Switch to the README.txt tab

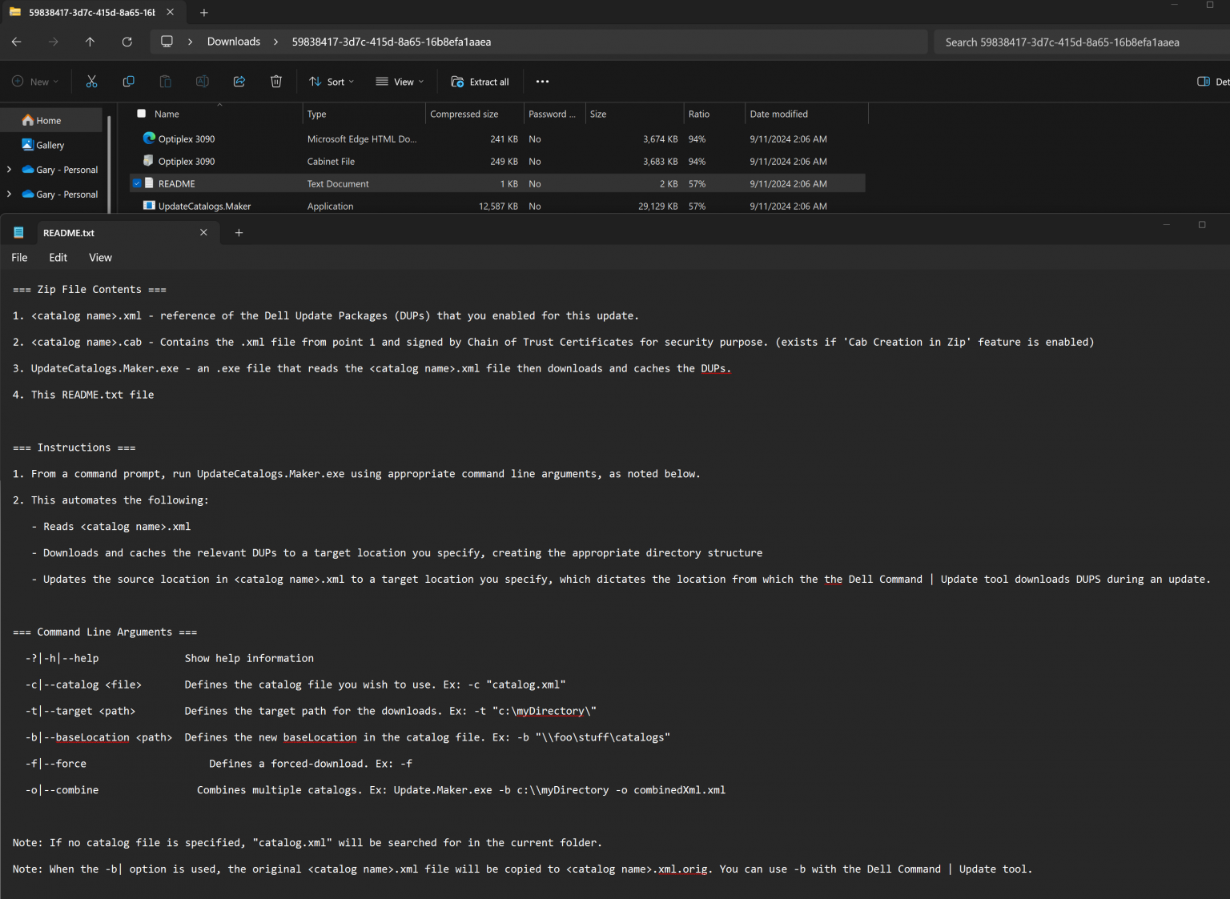112,232
